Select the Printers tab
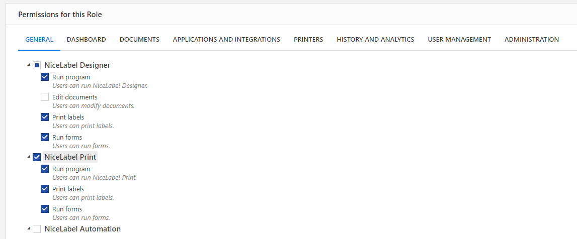The height and width of the screenshot is (239, 577). click(308, 40)
